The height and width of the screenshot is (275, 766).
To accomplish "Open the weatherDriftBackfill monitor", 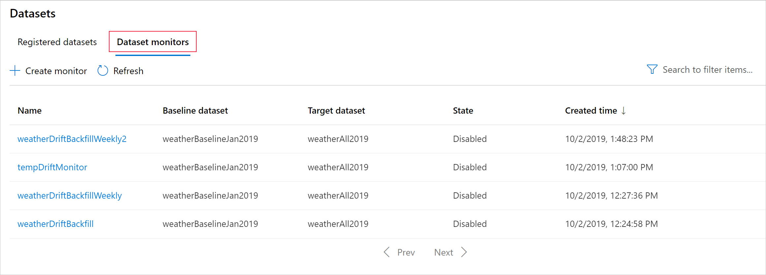I will point(55,224).
